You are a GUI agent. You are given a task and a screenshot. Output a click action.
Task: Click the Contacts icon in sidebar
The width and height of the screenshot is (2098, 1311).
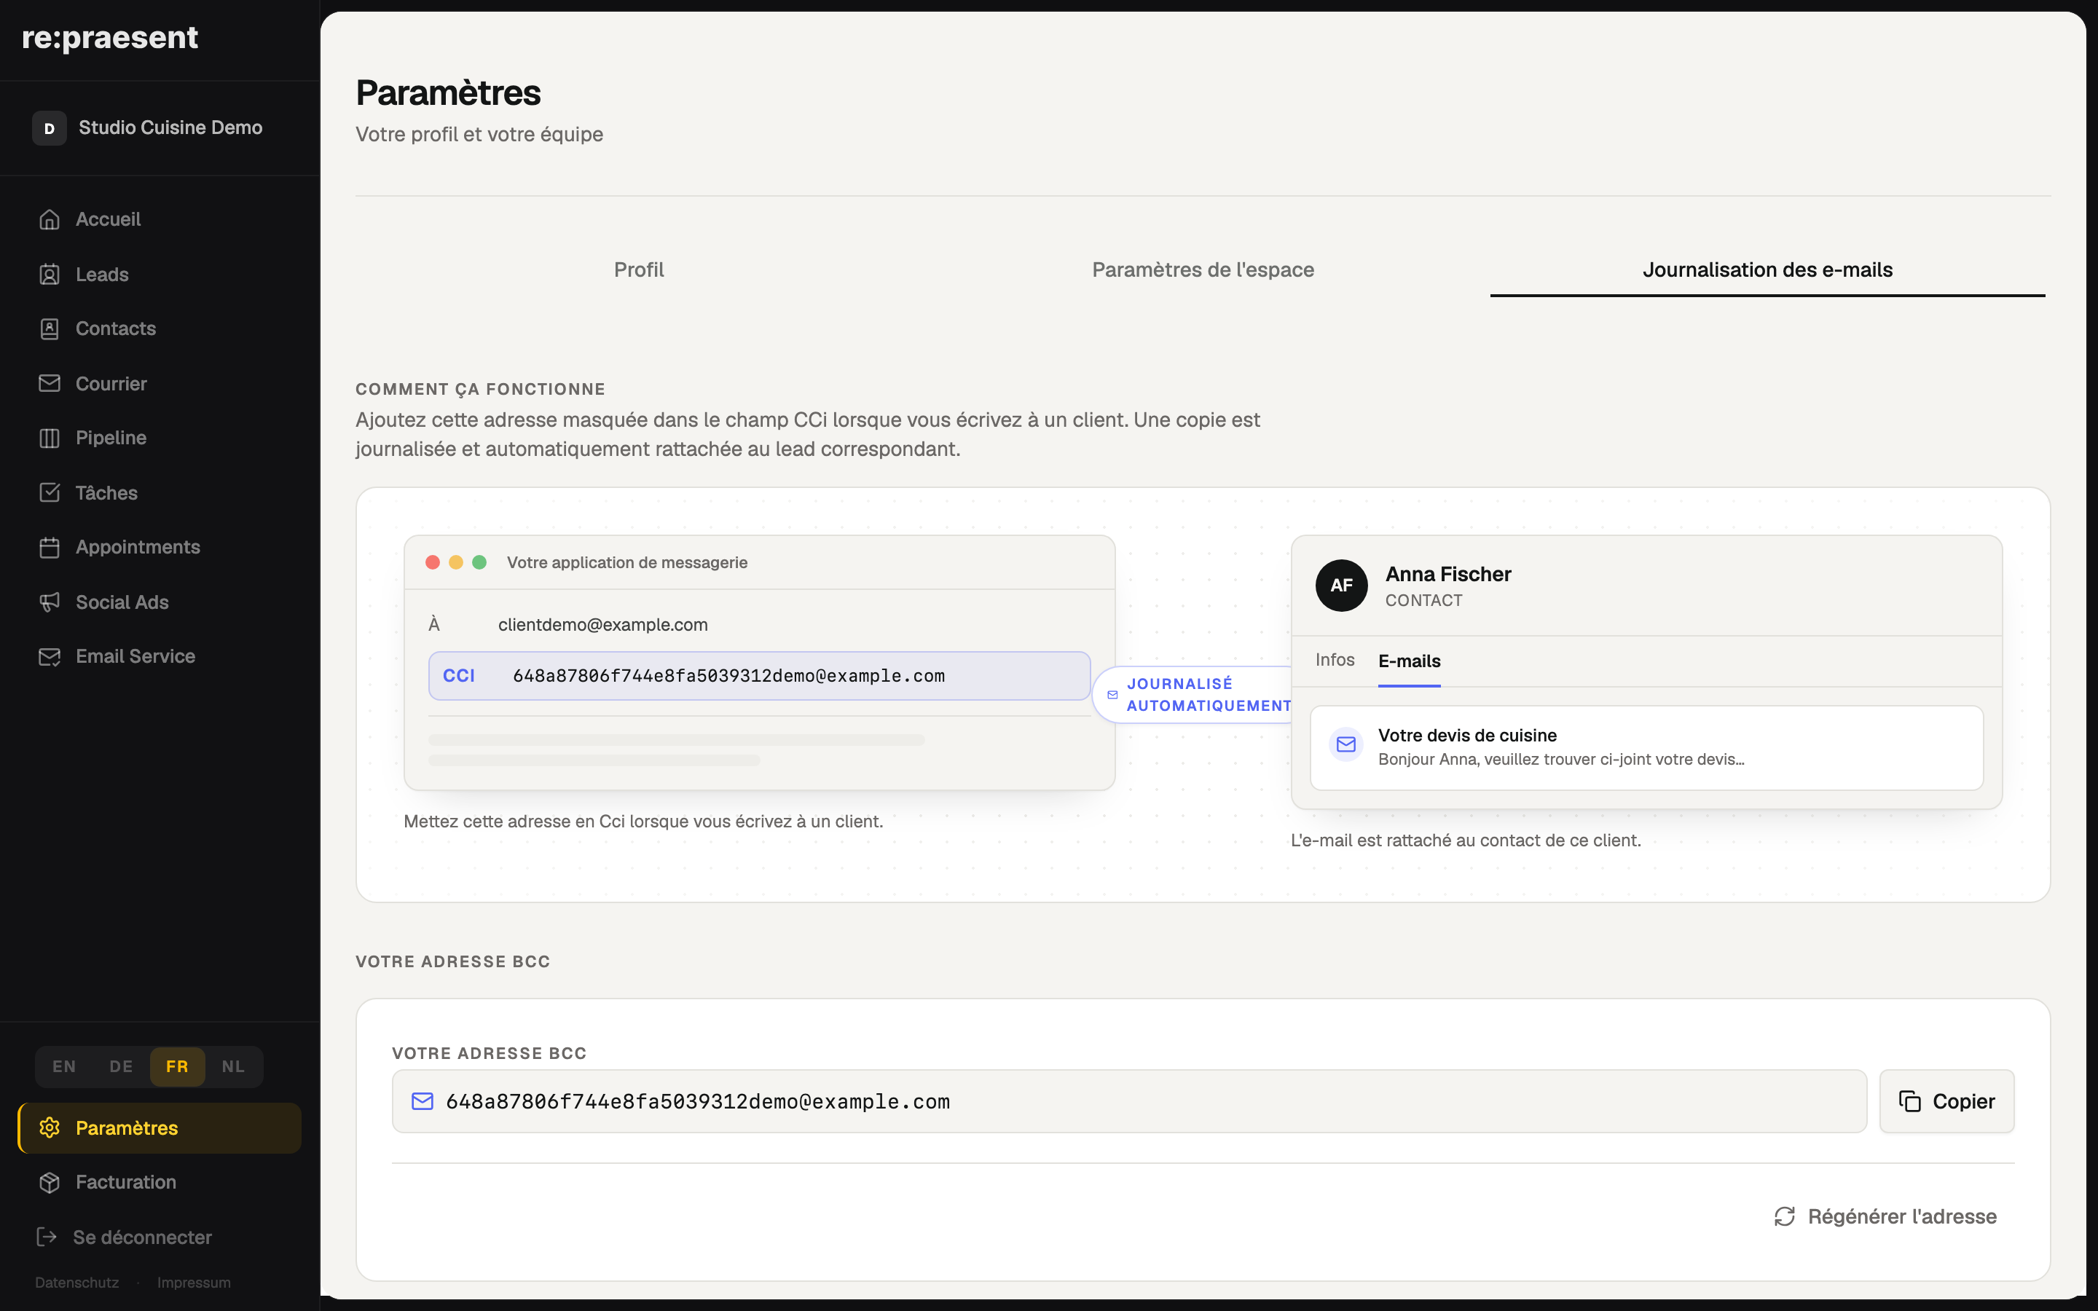(50, 328)
